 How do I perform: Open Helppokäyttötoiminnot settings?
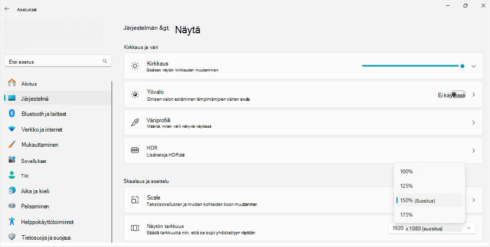57,222
